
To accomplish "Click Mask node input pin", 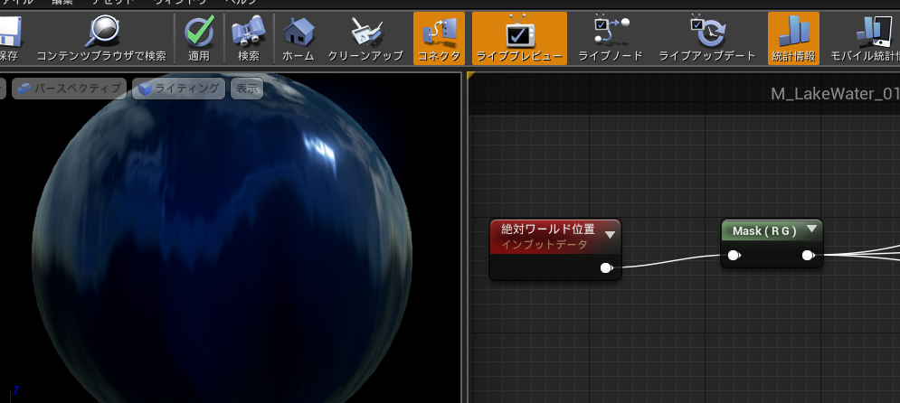I will click(x=734, y=255).
